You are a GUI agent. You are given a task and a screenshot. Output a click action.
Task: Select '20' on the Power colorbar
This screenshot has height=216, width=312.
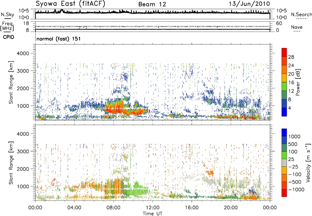[291, 74]
